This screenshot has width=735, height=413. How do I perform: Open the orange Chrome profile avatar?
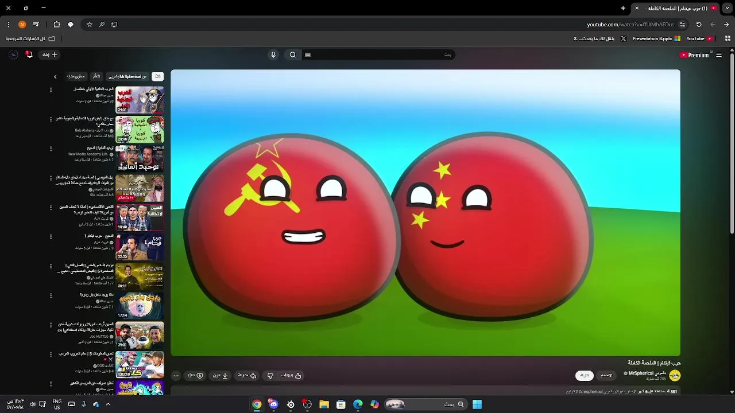click(x=22, y=25)
